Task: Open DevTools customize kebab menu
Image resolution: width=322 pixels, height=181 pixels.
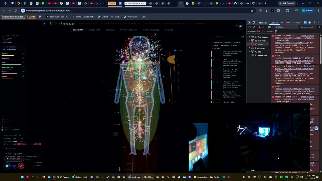Action: point(314,23)
